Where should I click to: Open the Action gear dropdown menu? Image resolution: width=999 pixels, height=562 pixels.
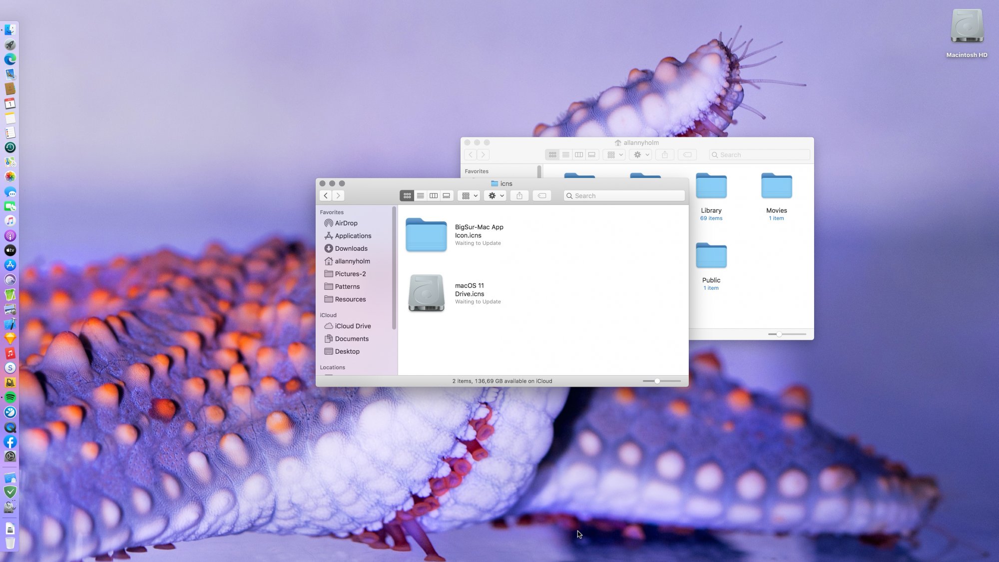pos(496,196)
